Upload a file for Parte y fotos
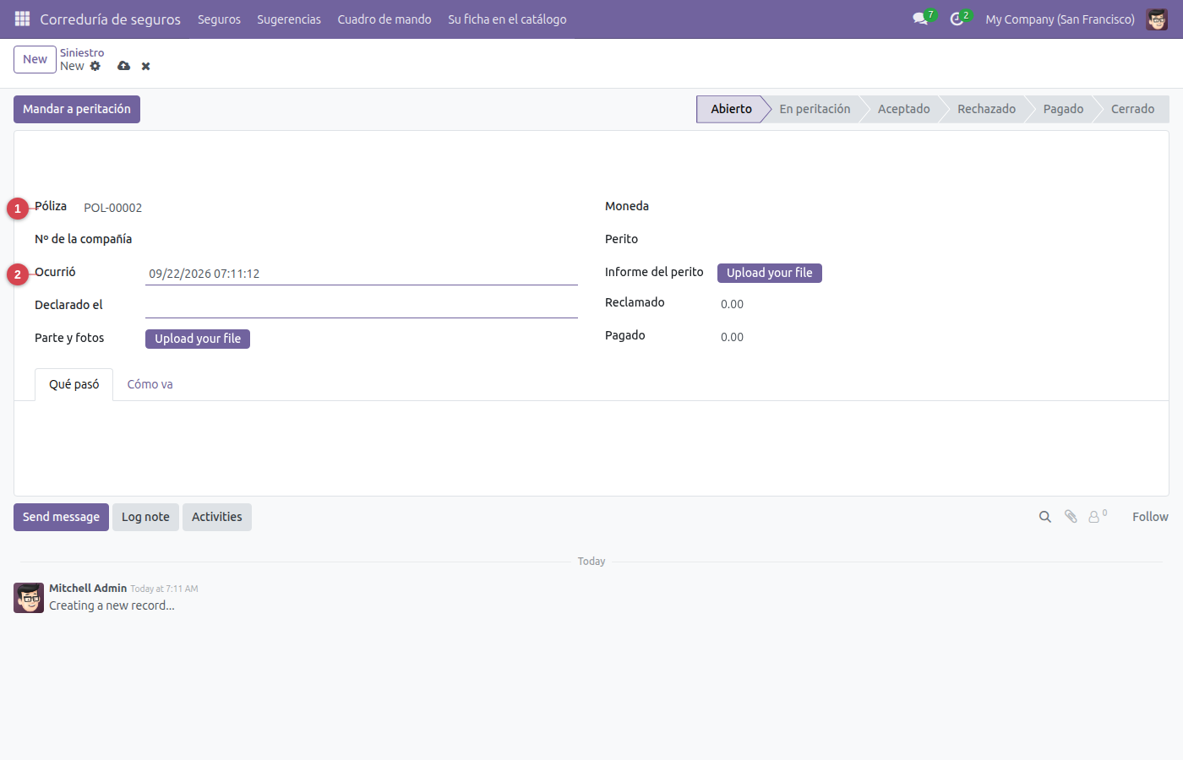The image size is (1183, 760). pyautogui.click(x=198, y=339)
